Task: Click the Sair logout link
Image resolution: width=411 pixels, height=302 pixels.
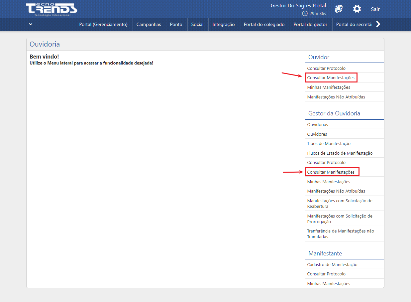Action: [375, 9]
